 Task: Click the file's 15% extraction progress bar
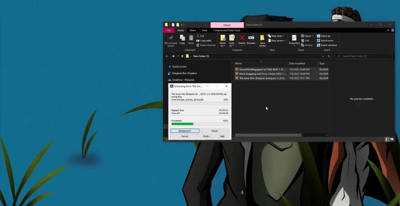[200, 103]
